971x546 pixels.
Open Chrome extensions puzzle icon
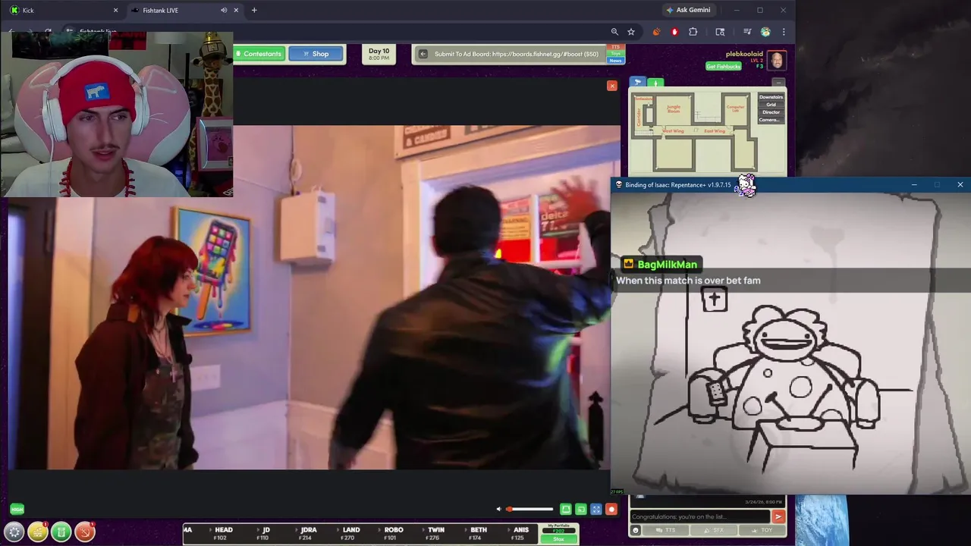[x=693, y=32]
